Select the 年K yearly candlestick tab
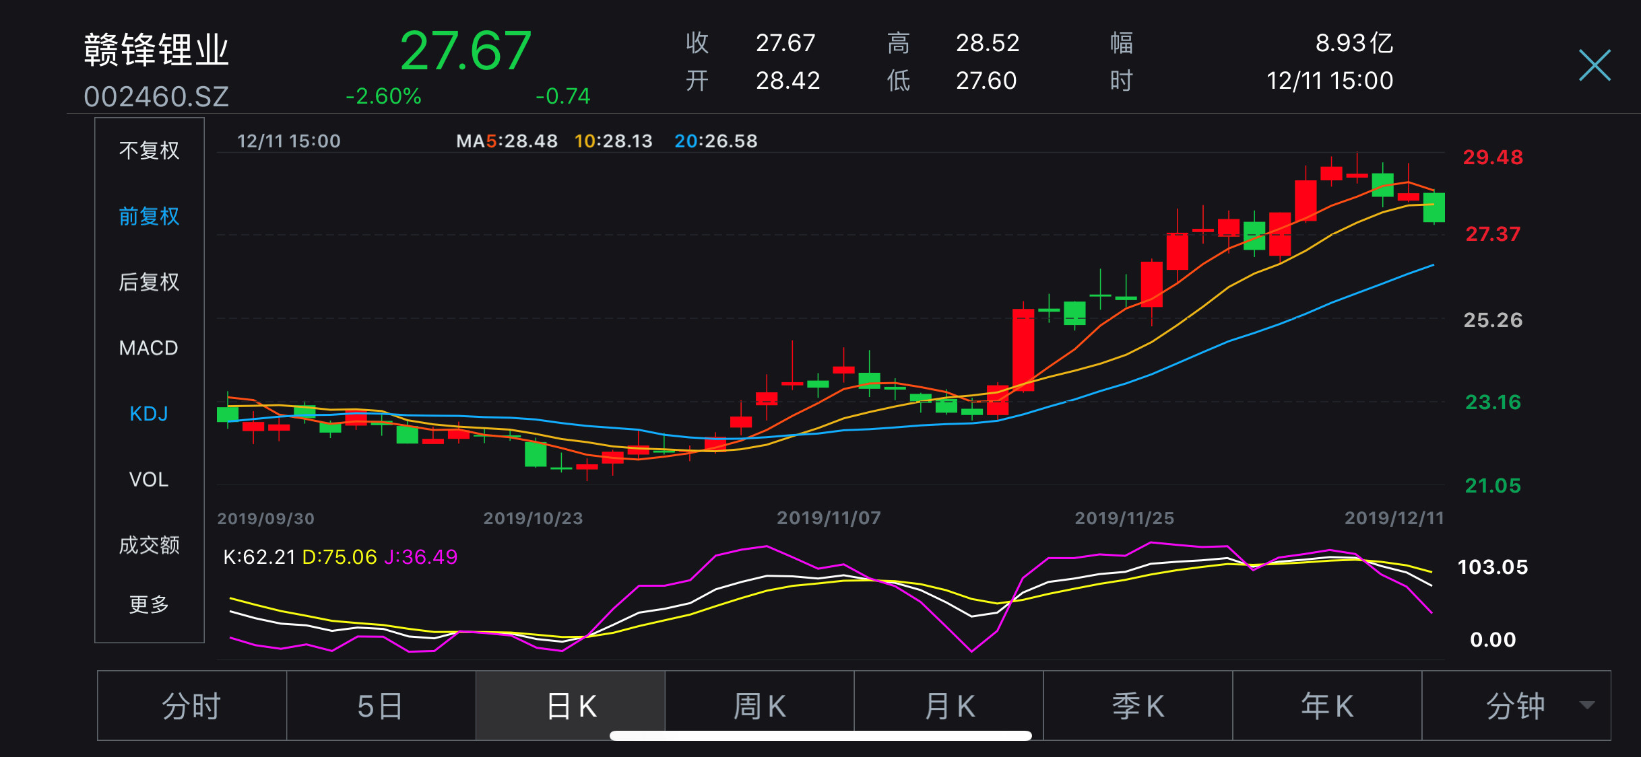The width and height of the screenshot is (1641, 757). pos(1328,706)
